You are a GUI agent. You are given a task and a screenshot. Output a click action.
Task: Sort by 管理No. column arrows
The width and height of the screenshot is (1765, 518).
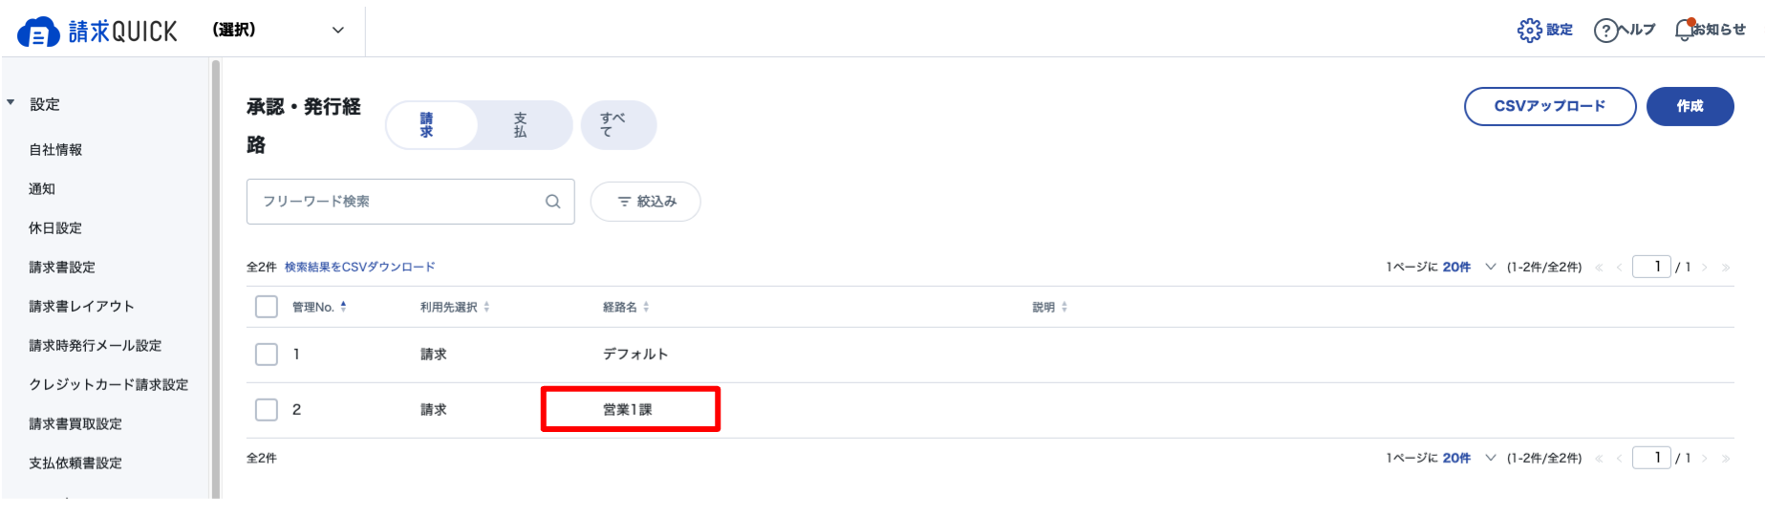(x=343, y=307)
